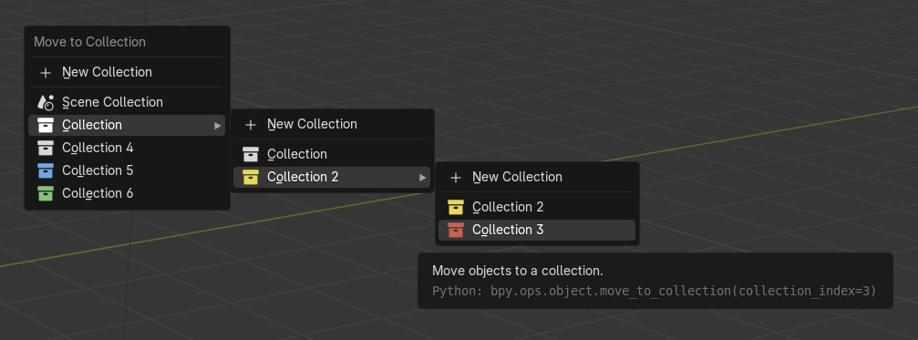This screenshot has width=918, height=340.
Task: Click yellow box icon in third submenu
Action: click(455, 207)
